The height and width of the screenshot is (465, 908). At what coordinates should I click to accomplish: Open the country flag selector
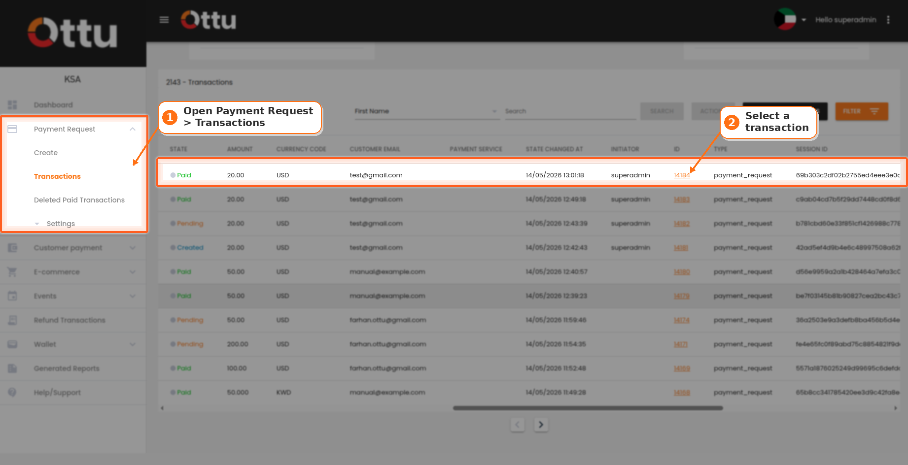(x=785, y=19)
